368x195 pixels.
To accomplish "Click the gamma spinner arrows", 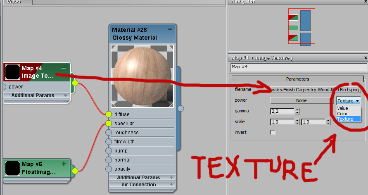I will (x=297, y=111).
